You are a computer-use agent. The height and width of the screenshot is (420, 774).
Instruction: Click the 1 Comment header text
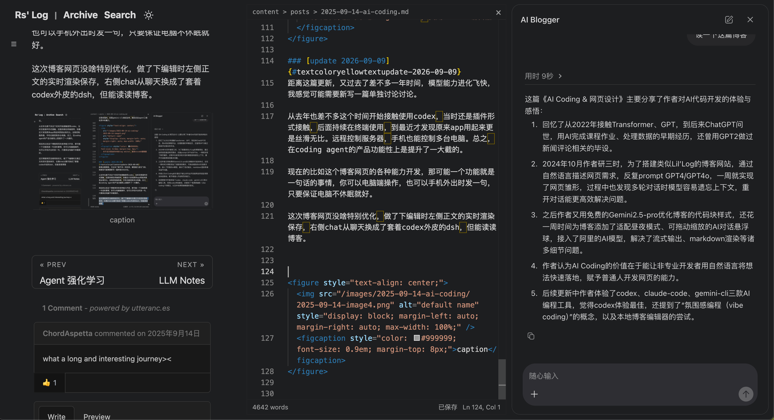coord(62,308)
